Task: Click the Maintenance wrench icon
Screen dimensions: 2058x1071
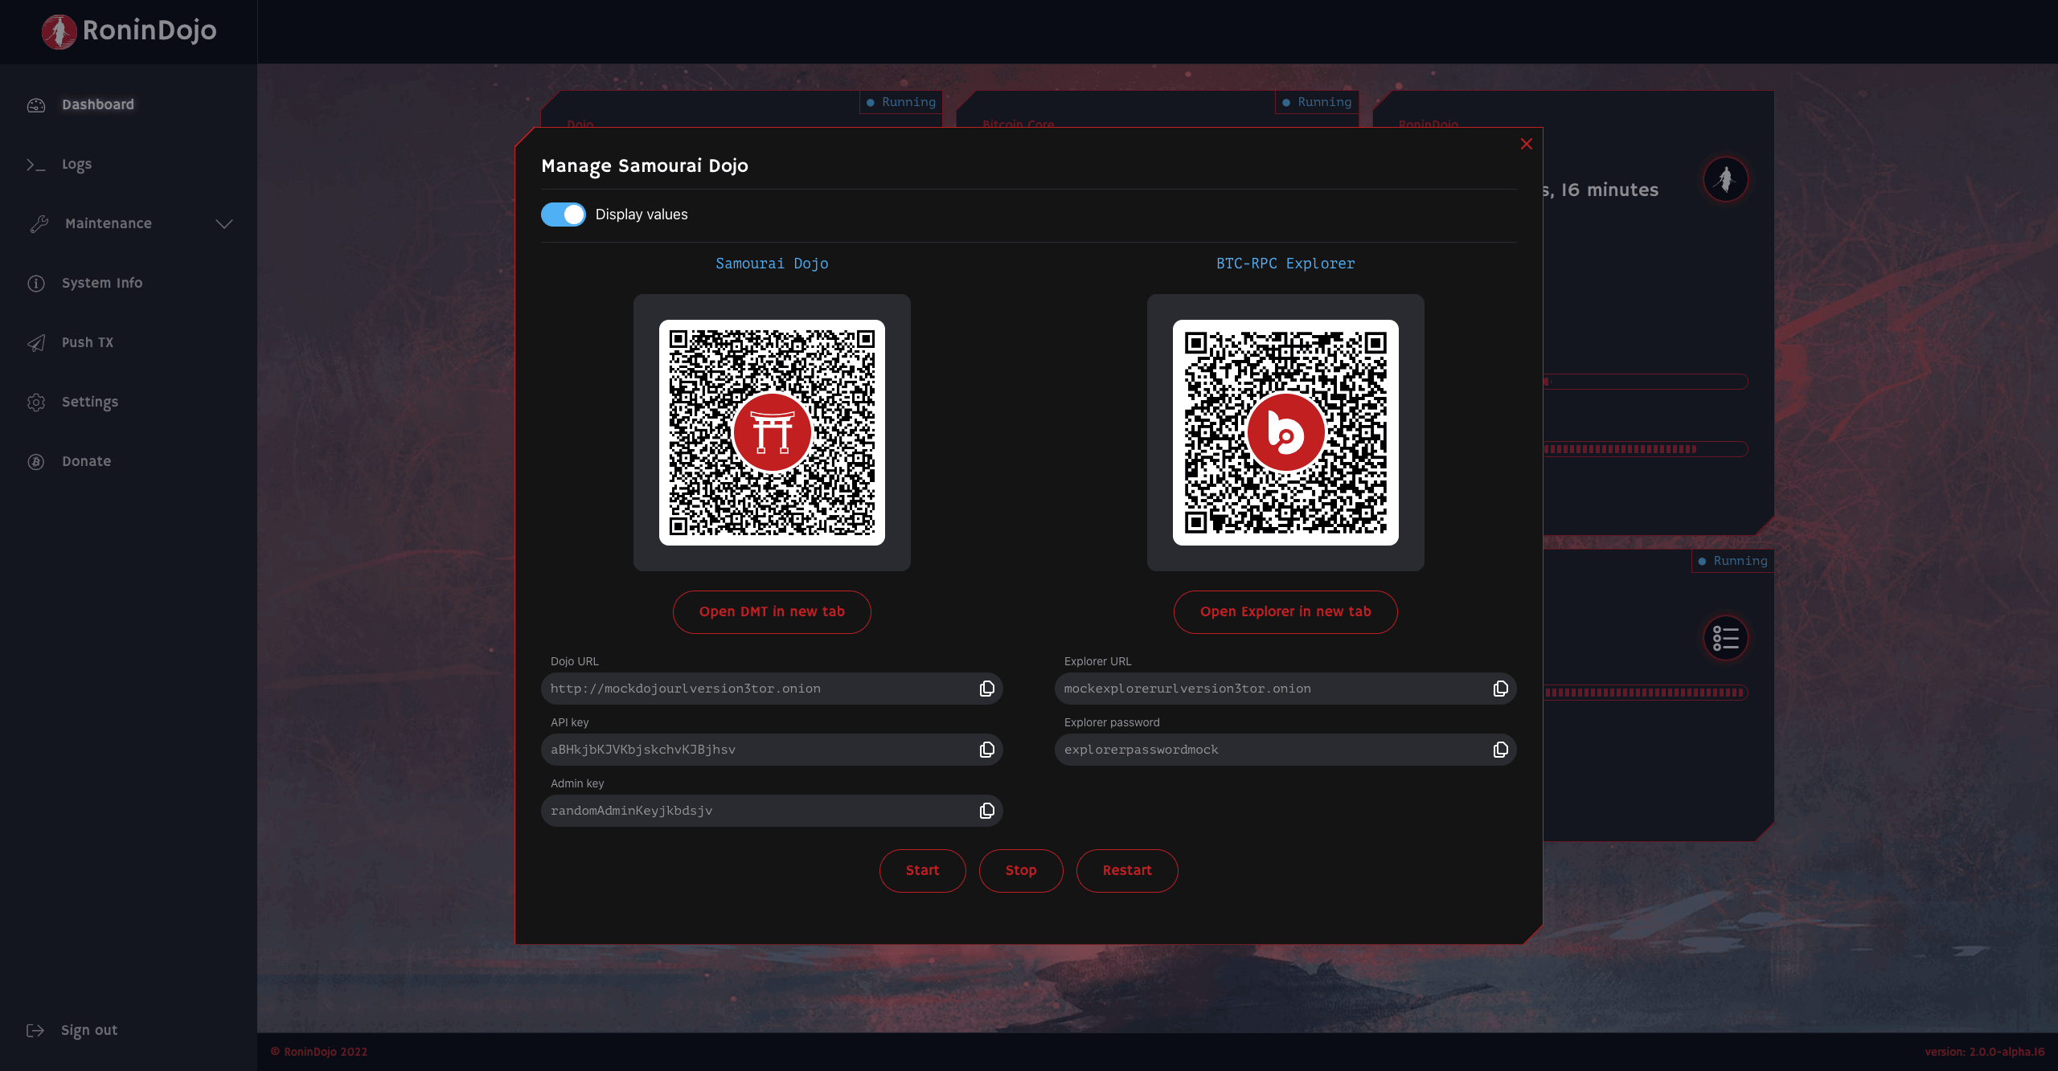Action: point(39,224)
